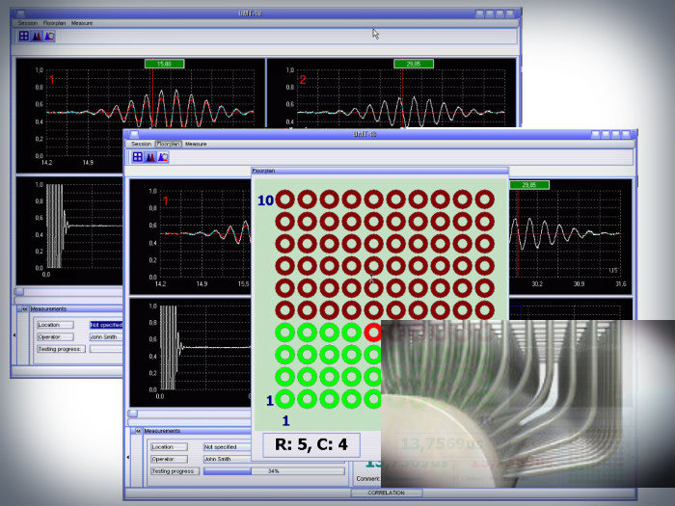Click the Testing progress bar showing 34%
Viewport: 675px width, 506px height.
point(272,471)
